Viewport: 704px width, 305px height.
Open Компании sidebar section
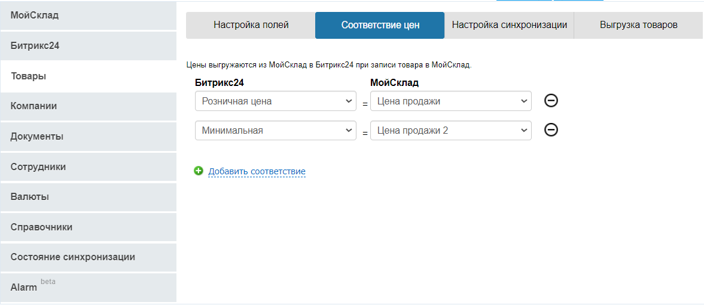click(x=89, y=106)
